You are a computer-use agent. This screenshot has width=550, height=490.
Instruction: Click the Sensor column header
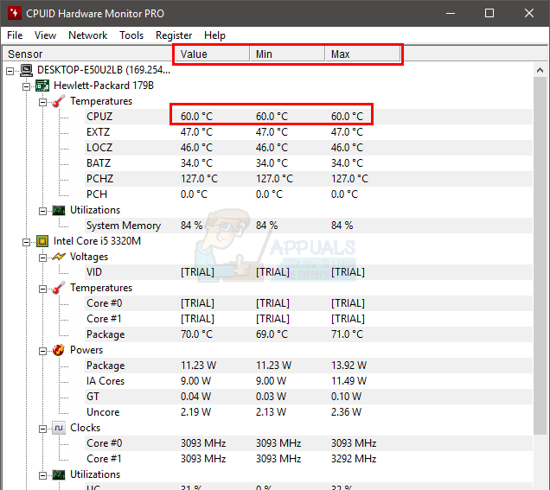click(x=87, y=54)
